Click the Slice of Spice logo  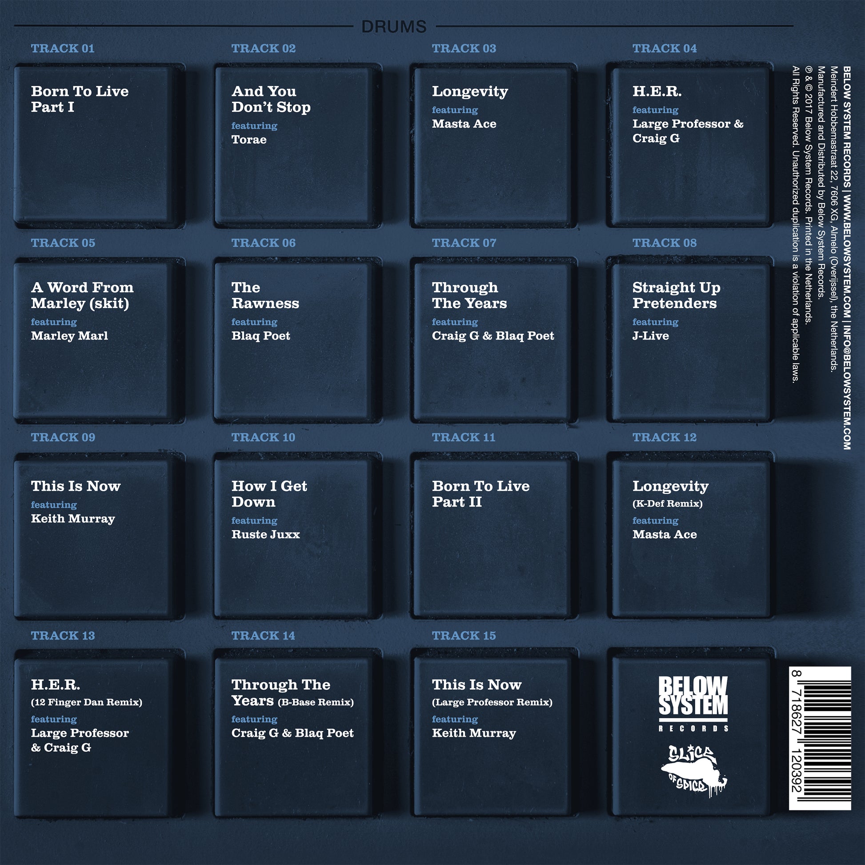point(693,770)
